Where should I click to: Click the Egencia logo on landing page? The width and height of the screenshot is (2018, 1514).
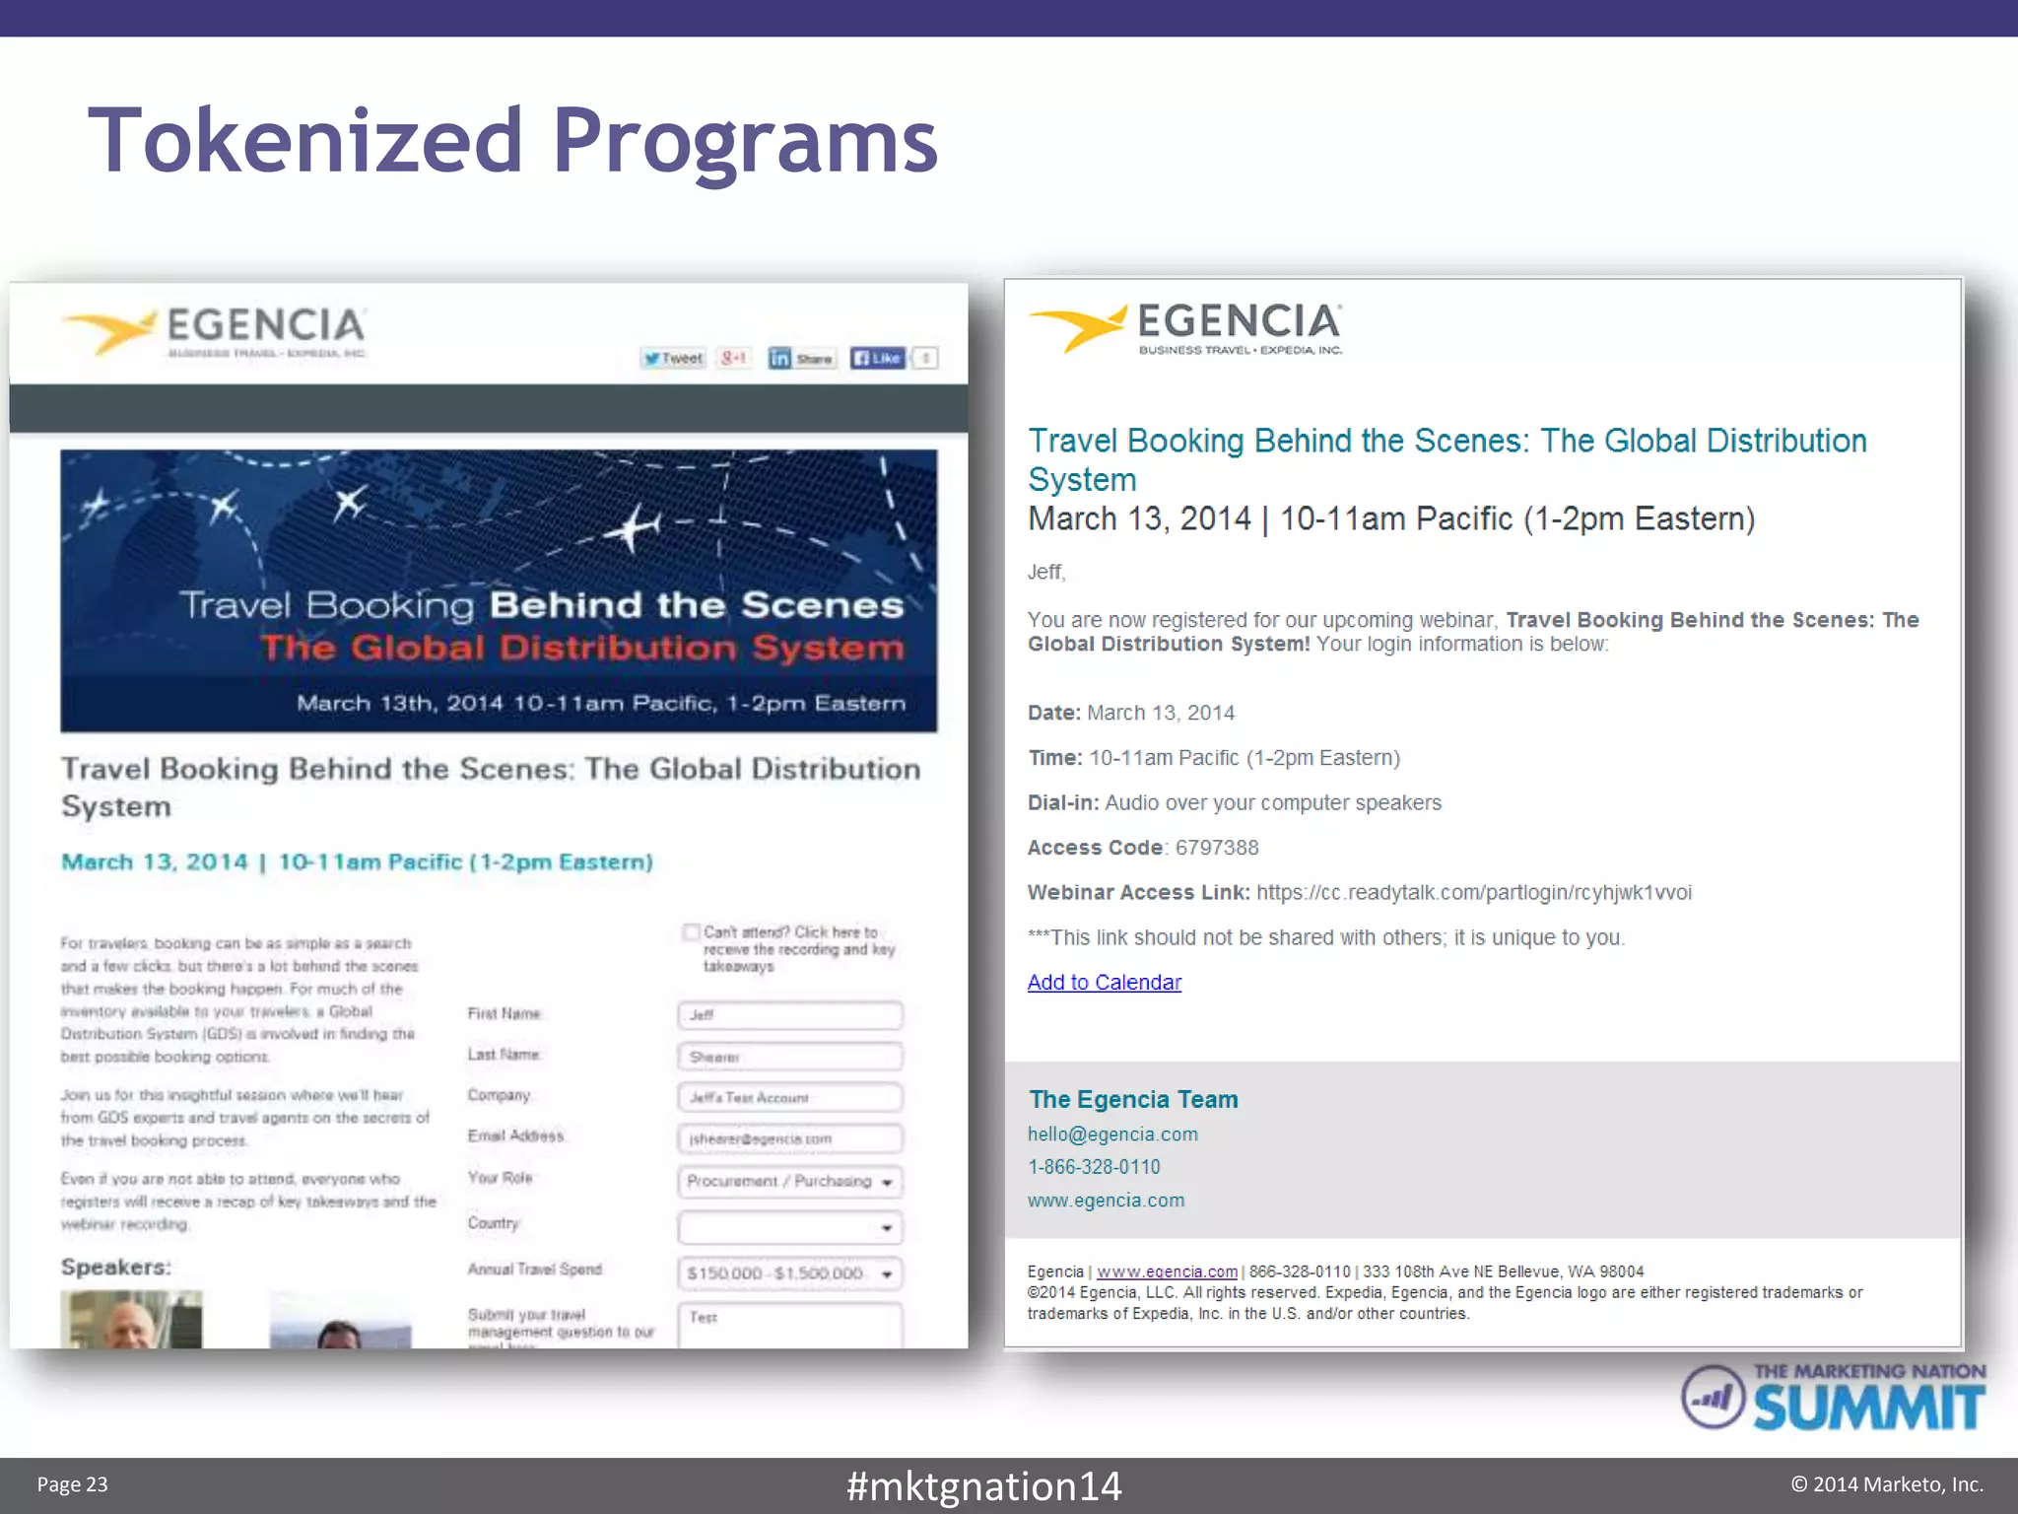tap(214, 331)
